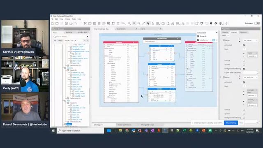Click the four-arrow fit-to-screen icon
The image size is (263, 148).
[x=118, y=23]
